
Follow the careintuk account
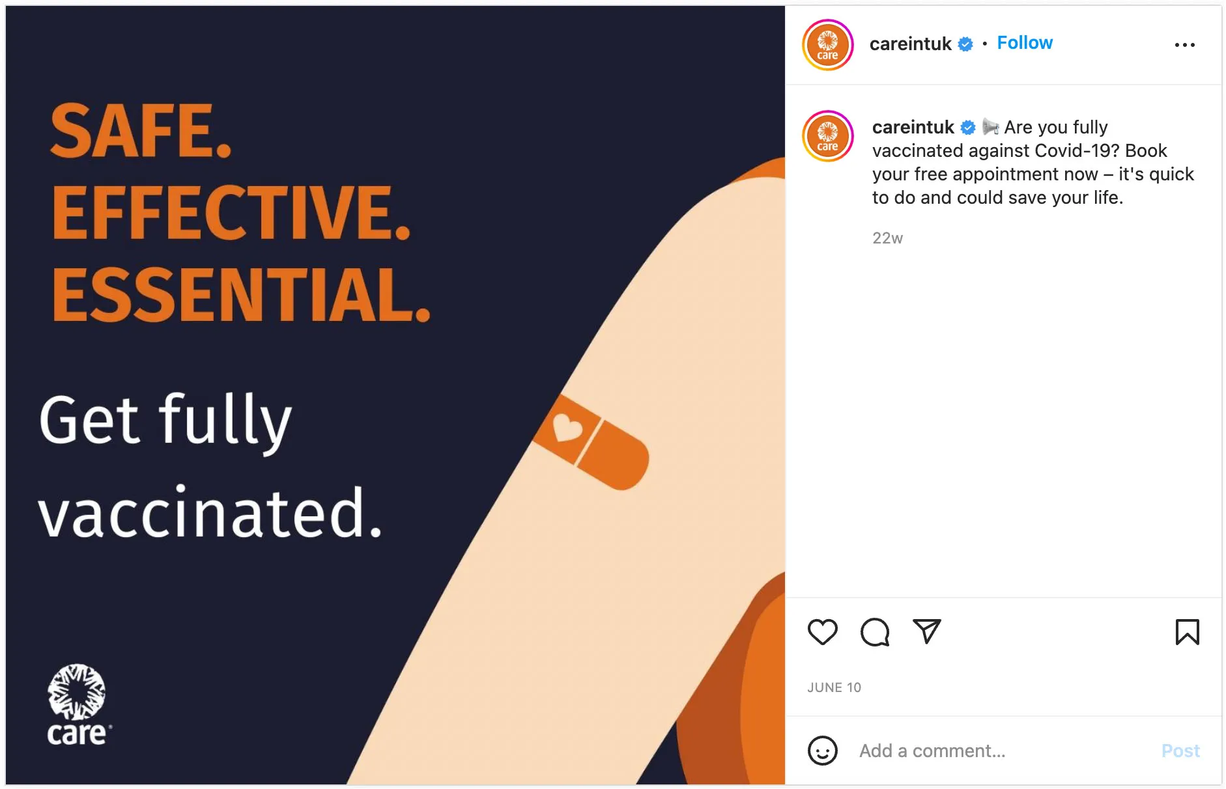point(1024,43)
